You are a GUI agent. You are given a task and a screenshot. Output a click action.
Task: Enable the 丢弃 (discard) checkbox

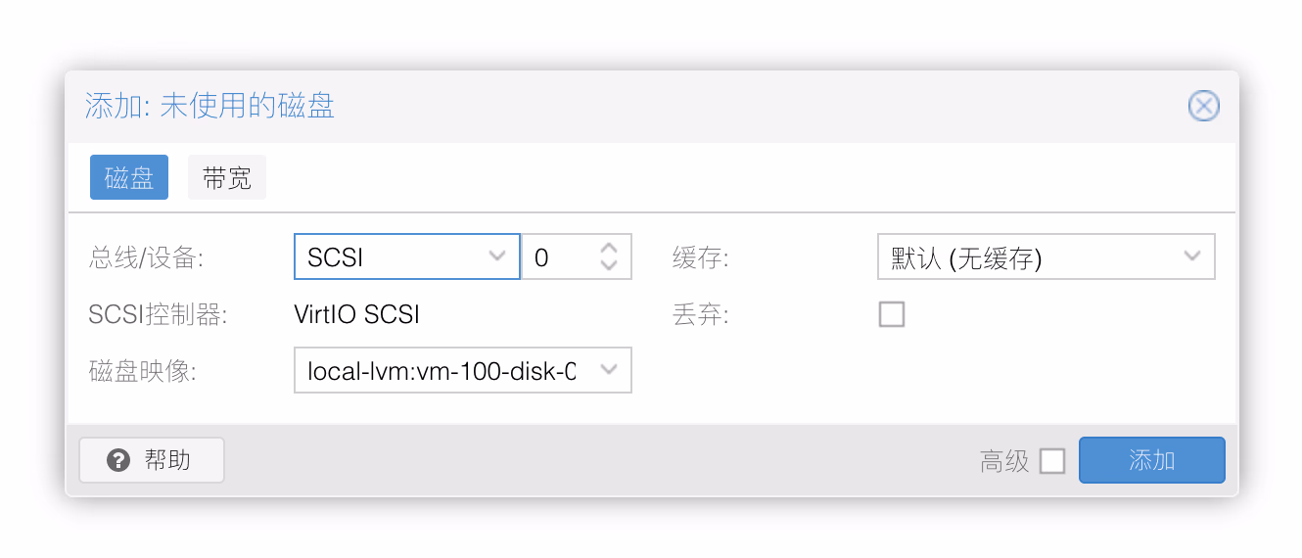[891, 314]
